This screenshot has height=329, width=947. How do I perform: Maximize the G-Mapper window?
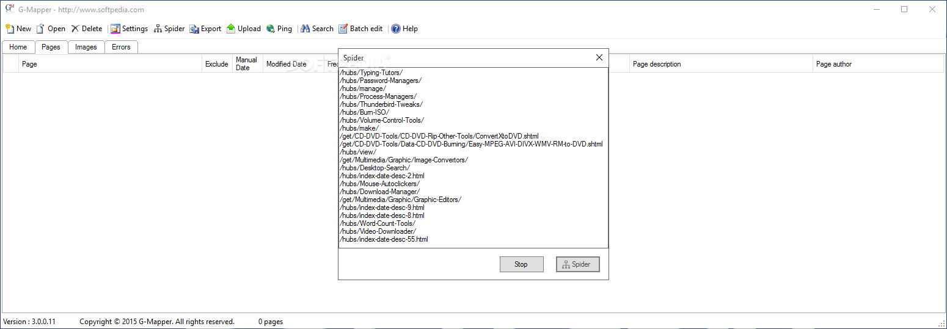coord(904,9)
